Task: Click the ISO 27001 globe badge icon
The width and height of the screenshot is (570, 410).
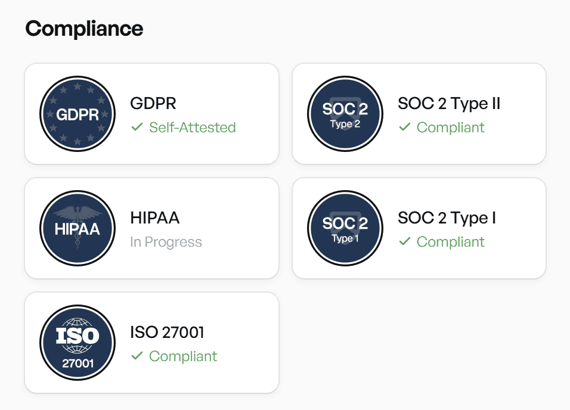Action: [x=78, y=343]
